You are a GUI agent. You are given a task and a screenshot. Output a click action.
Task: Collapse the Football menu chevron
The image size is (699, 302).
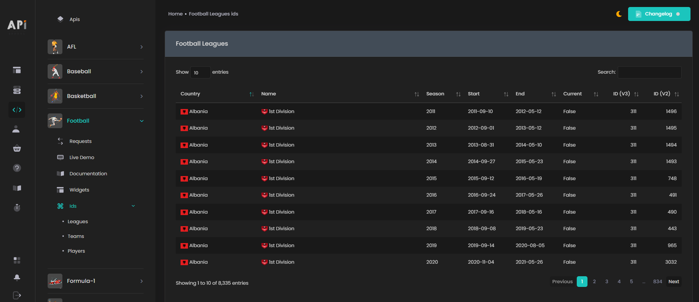coord(142,121)
